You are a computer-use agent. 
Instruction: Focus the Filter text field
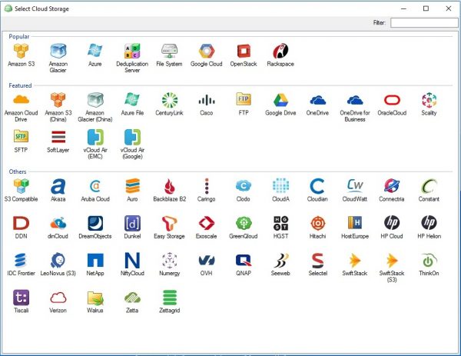click(x=425, y=22)
